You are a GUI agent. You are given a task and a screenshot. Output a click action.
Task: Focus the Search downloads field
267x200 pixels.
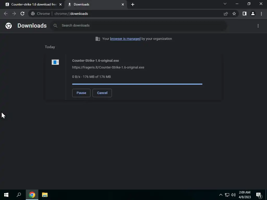139,26
